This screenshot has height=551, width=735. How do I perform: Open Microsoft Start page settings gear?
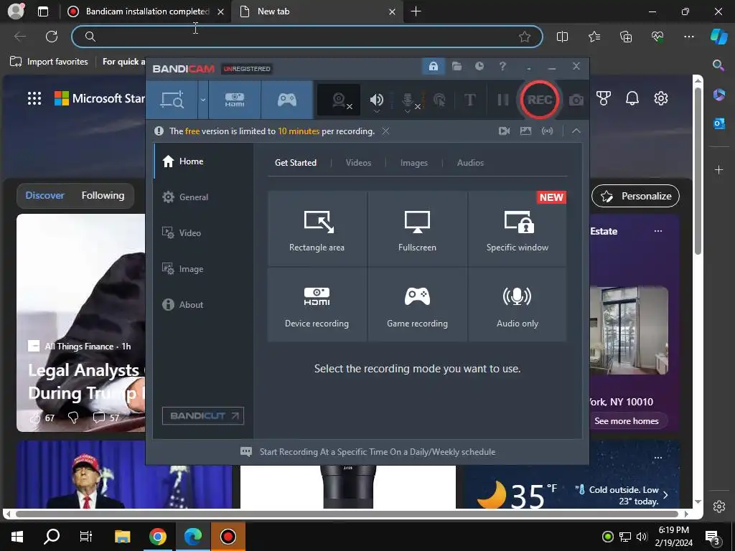click(x=661, y=98)
